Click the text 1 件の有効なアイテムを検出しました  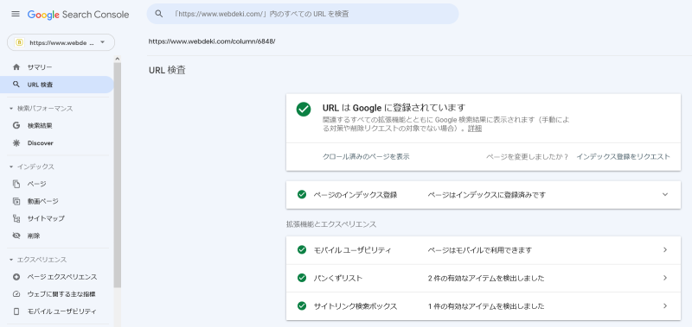point(486,306)
